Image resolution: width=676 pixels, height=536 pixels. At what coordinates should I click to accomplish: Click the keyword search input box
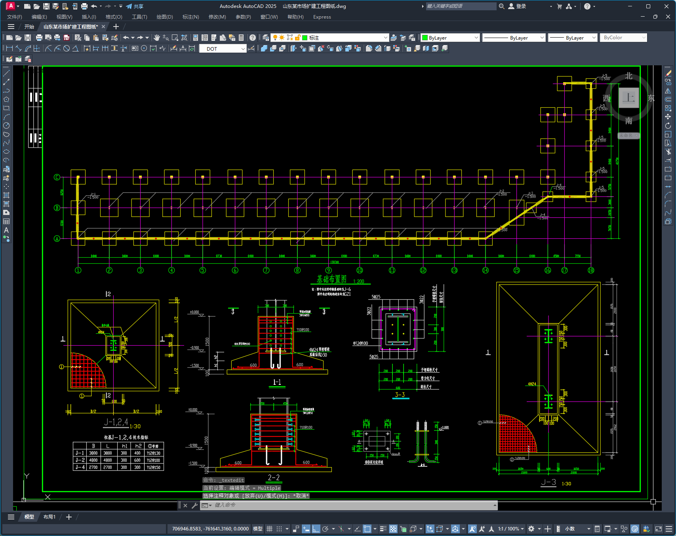461,6
